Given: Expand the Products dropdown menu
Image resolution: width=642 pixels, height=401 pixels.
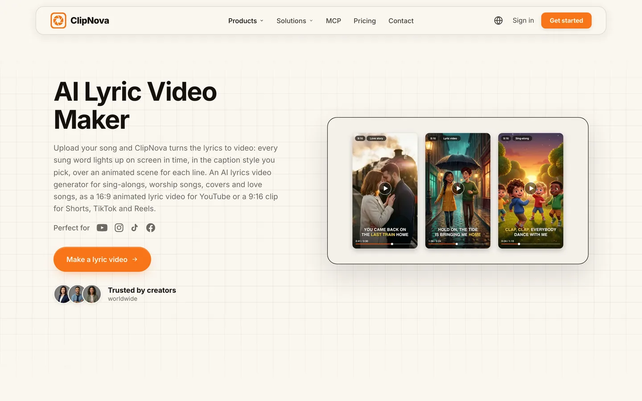Looking at the screenshot, I should click(x=246, y=21).
